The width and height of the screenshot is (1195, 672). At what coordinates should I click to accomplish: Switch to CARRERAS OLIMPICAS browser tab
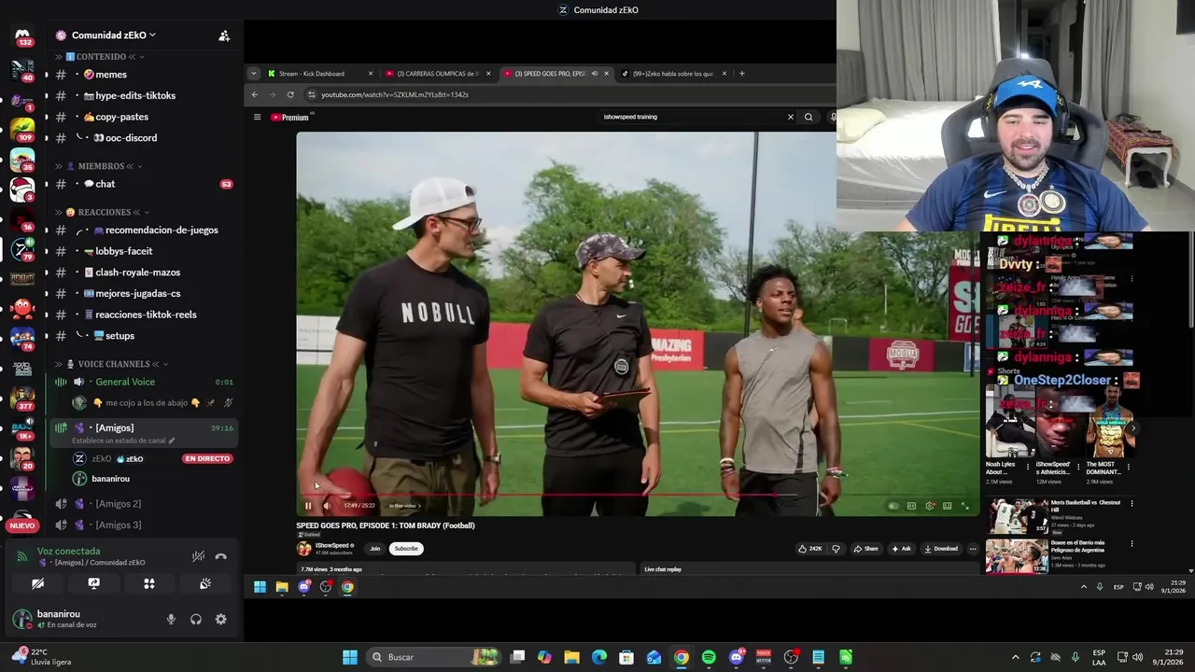(437, 74)
